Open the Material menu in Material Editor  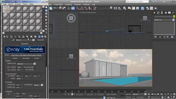click(x=10, y=4)
